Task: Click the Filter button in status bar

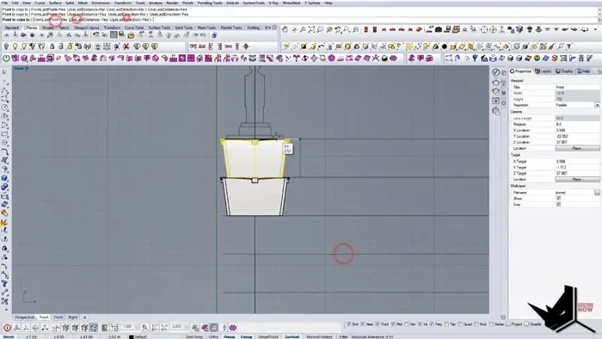Action: 343,336
